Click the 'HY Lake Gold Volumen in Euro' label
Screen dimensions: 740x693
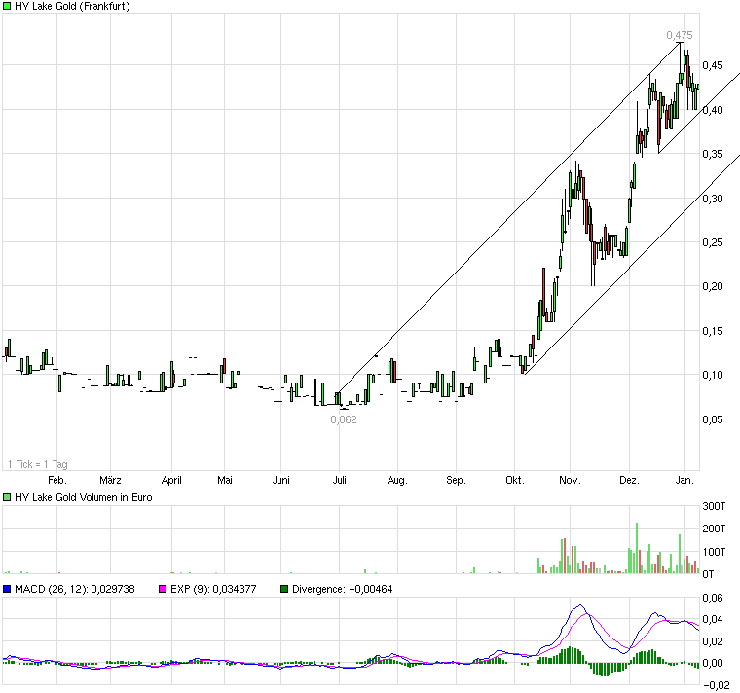(84, 497)
